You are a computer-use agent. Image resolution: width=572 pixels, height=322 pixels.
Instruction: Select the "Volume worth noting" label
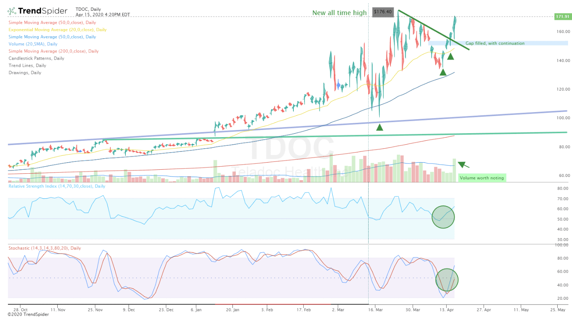pos(482,178)
